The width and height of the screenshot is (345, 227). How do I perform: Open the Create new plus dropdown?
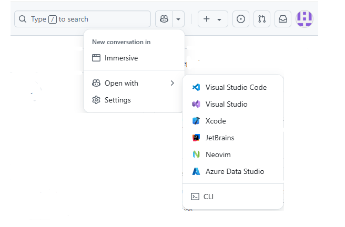(x=212, y=19)
